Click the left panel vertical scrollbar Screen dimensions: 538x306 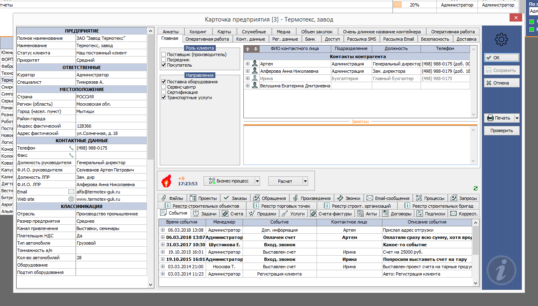[x=150, y=157]
